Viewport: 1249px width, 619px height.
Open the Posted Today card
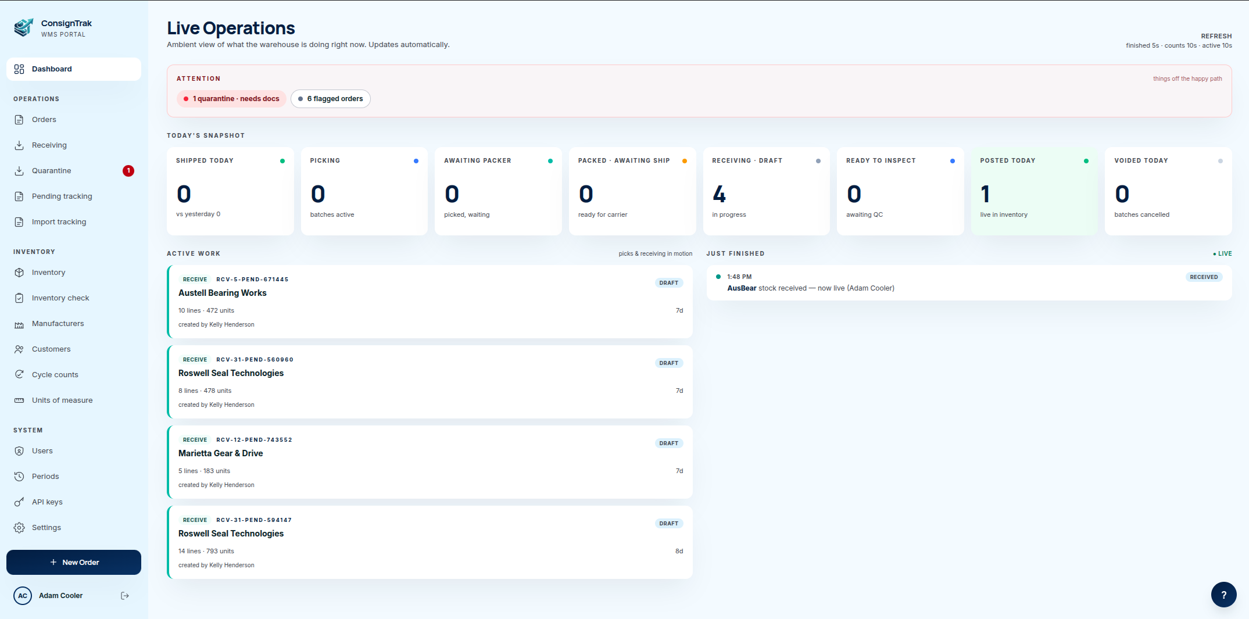(1035, 191)
